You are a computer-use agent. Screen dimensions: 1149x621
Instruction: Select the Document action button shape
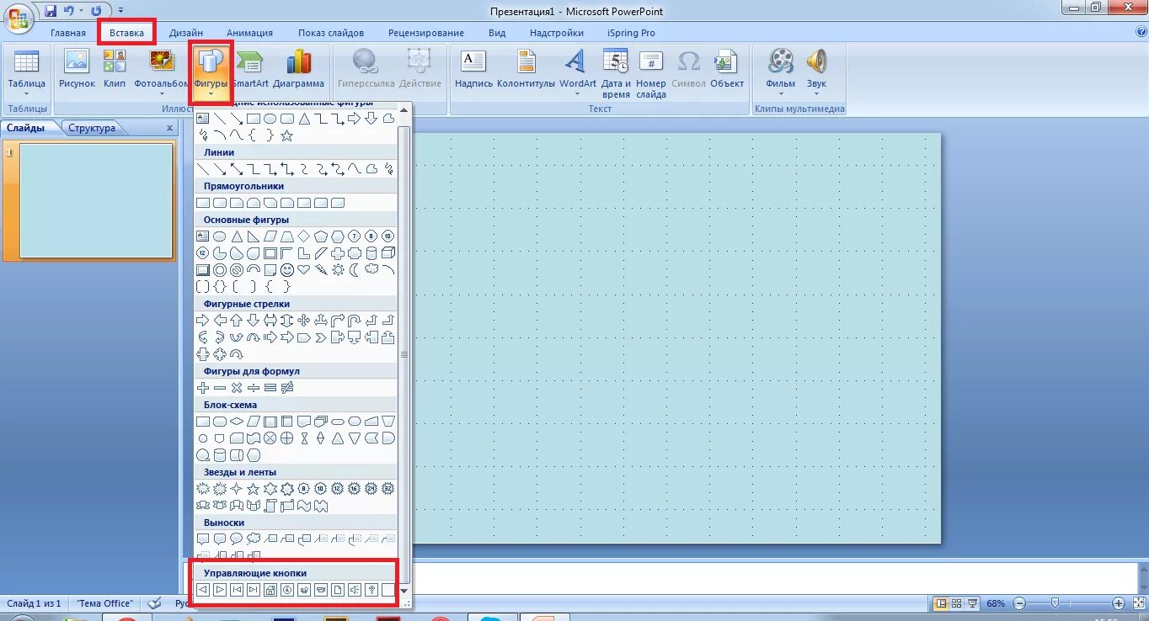[x=338, y=590]
